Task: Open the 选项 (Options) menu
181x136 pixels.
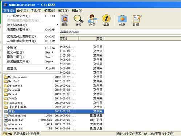Action: coord(63,11)
